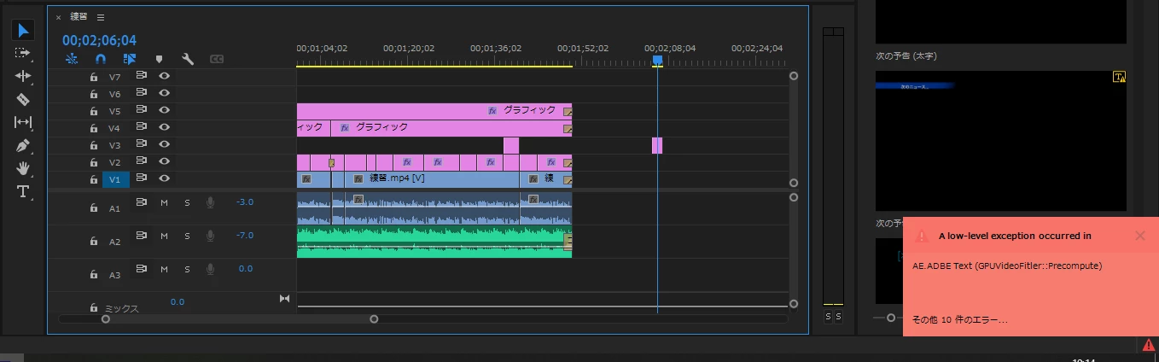The height and width of the screenshot is (362, 1159).
Task: Click A3 volume value 0.0
Action: [x=246, y=269]
